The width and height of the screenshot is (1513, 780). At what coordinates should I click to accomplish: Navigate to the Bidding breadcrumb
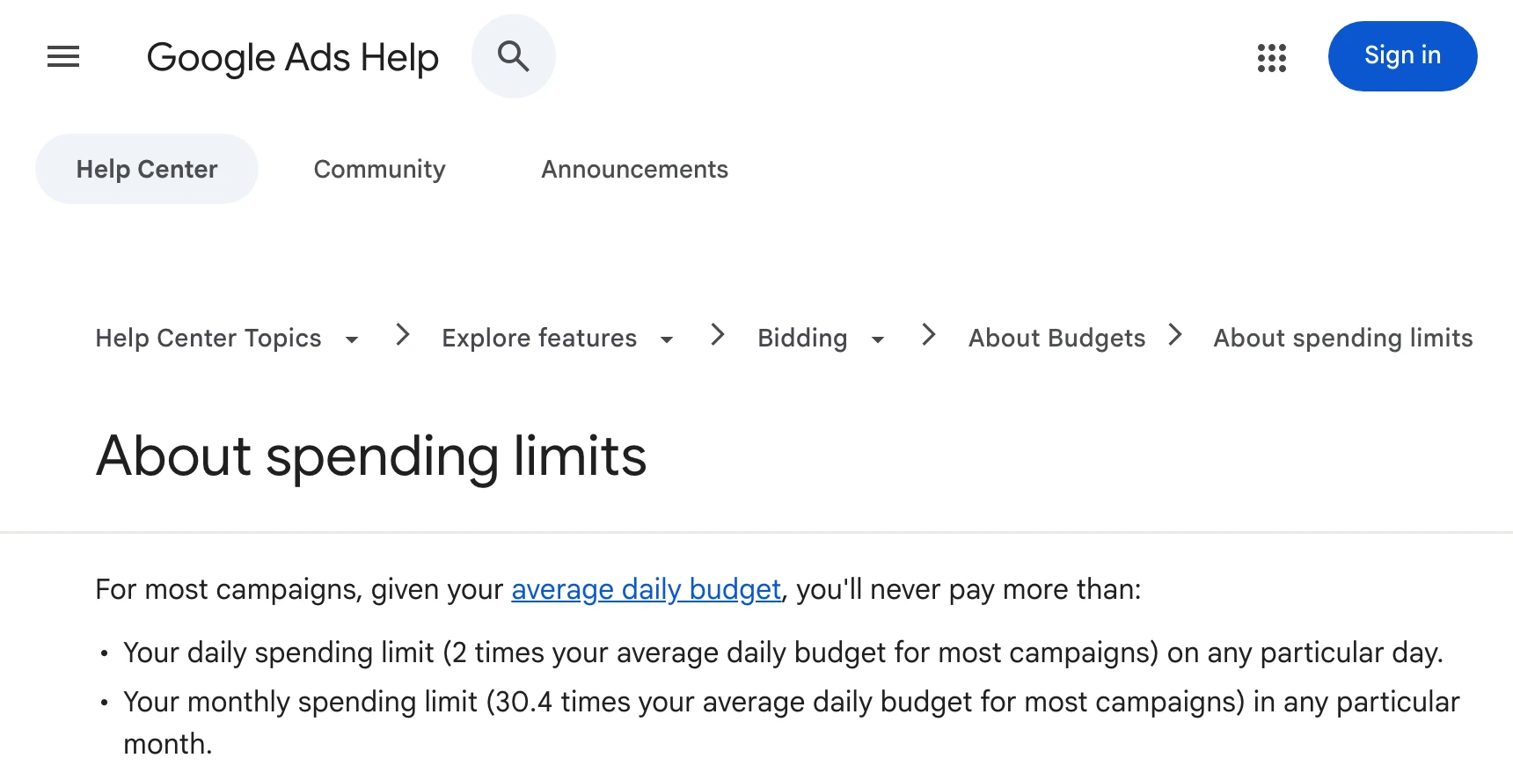[802, 339]
